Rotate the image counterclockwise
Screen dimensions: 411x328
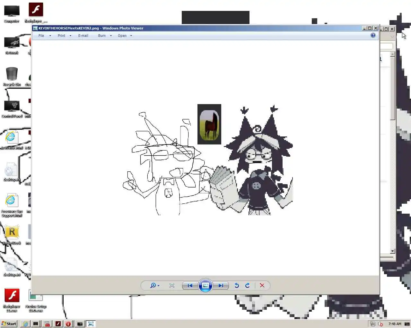click(x=237, y=285)
